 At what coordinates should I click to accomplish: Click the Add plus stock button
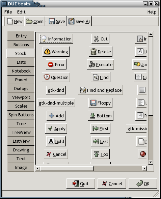[x=56, y=116]
